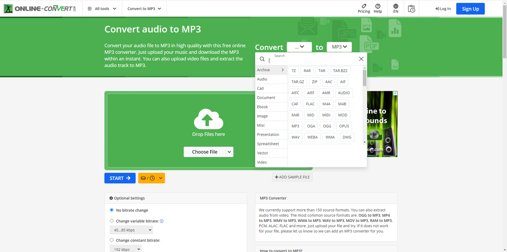The height and width of the screenshot is (252, 507).
Task: Choose the WEBA format
Action: (x=313, y=137)
